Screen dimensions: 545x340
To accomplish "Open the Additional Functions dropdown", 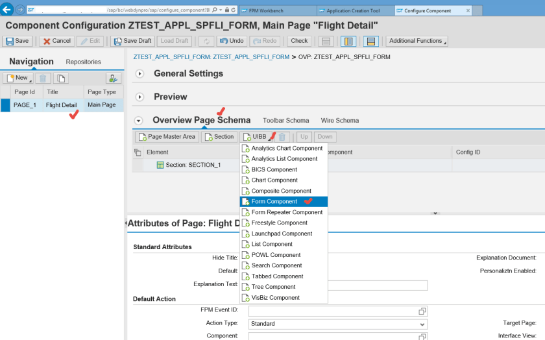I will click(417, 41).
